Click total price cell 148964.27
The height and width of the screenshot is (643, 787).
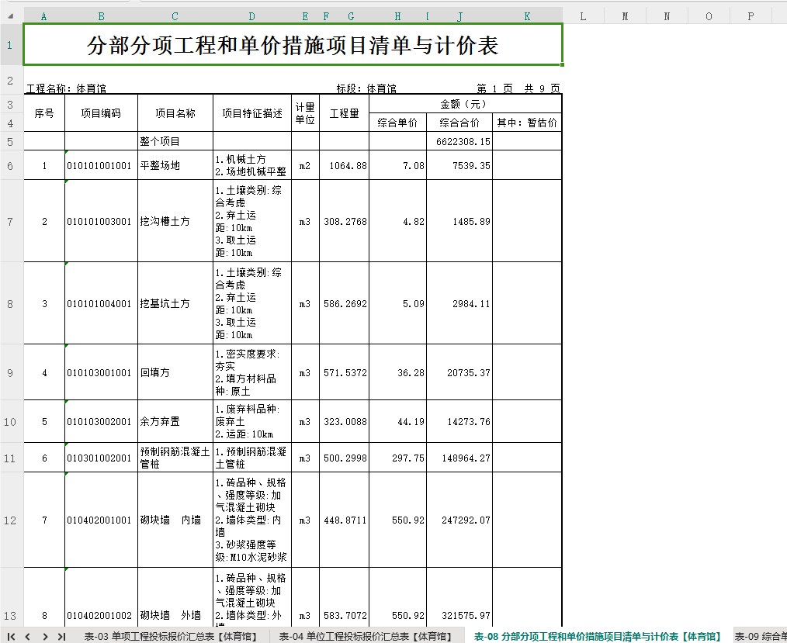[459, 458]
